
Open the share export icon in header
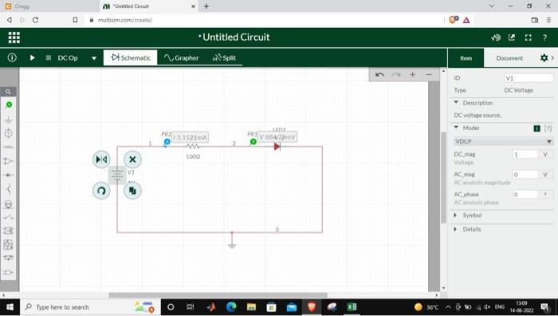pos(512,38)
